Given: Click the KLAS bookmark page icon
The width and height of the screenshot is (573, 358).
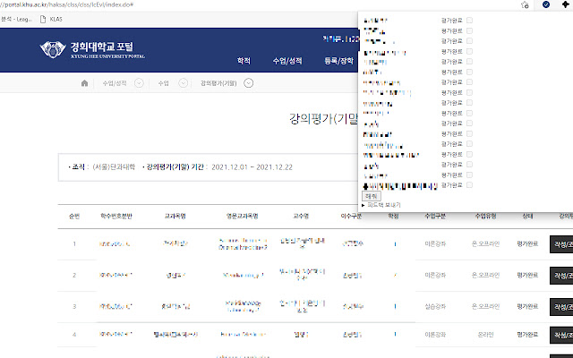Looking at the screenshot, I should (x=43, y=19).
